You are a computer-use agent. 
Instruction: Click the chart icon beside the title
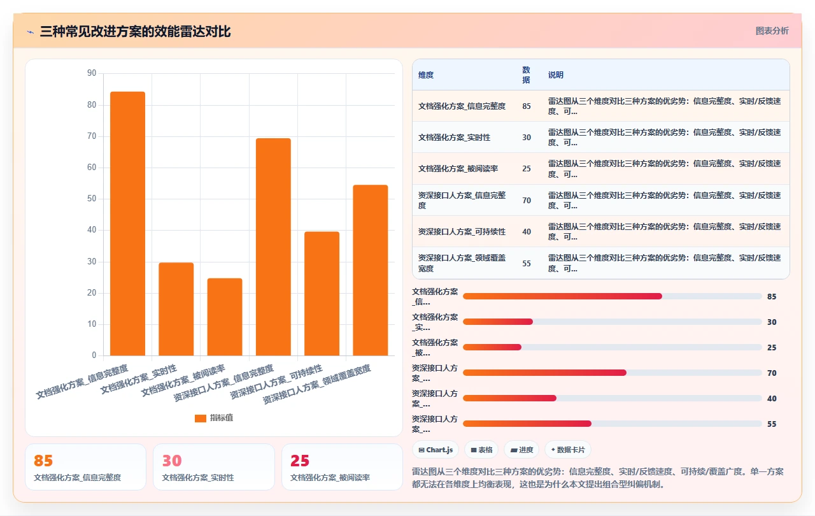[30, 31]
